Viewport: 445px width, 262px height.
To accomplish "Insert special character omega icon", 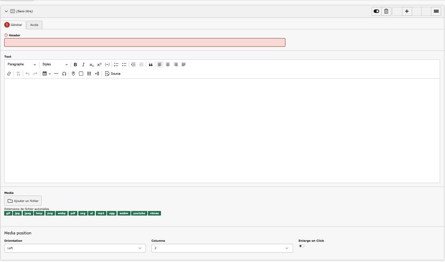I will coord(64,74).
